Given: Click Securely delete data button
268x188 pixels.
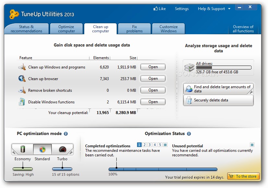Looking at the screenshot, I should coord(218,100).
